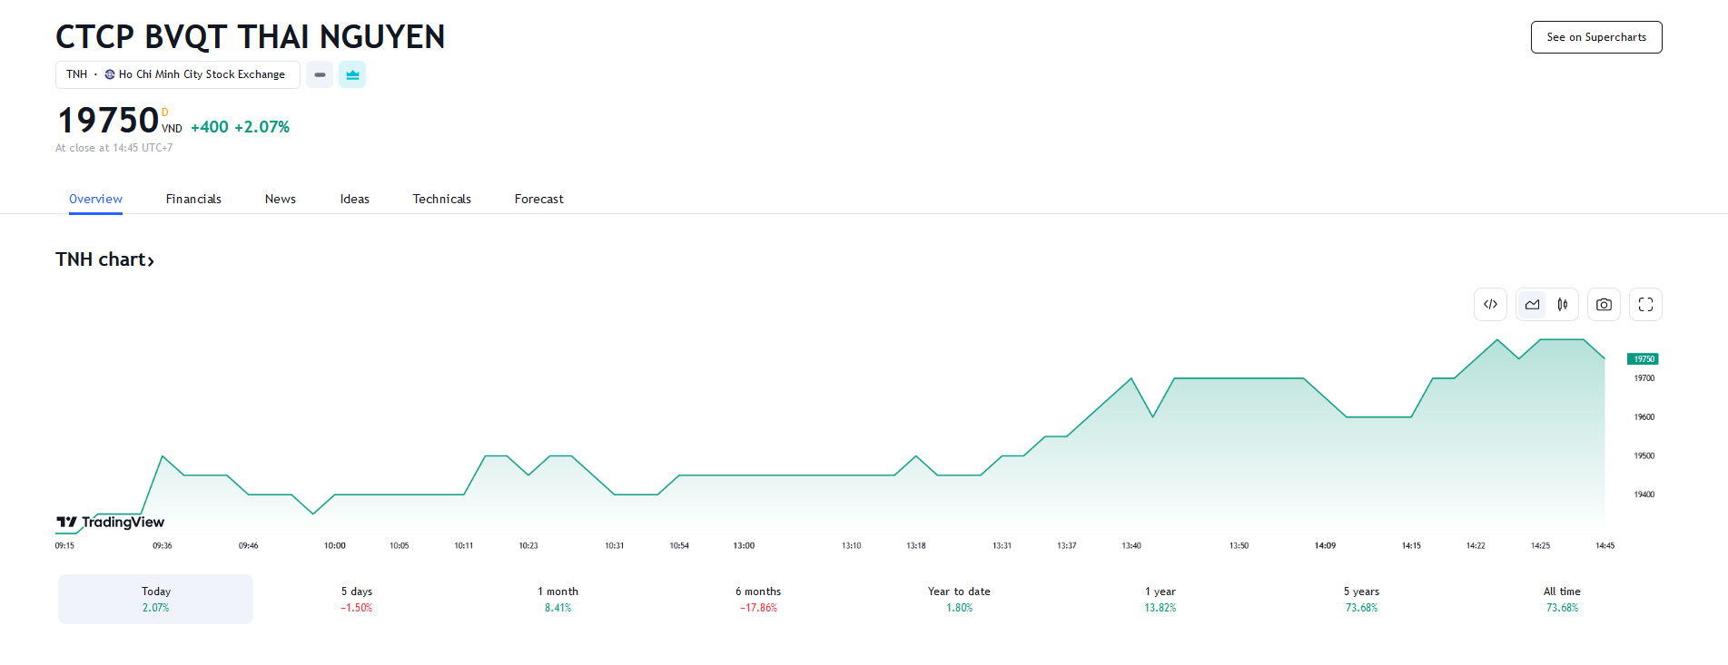This screenshot has height=665, width=1728.
Task: Click See on Supercharts button
Action: [1595, 37]
